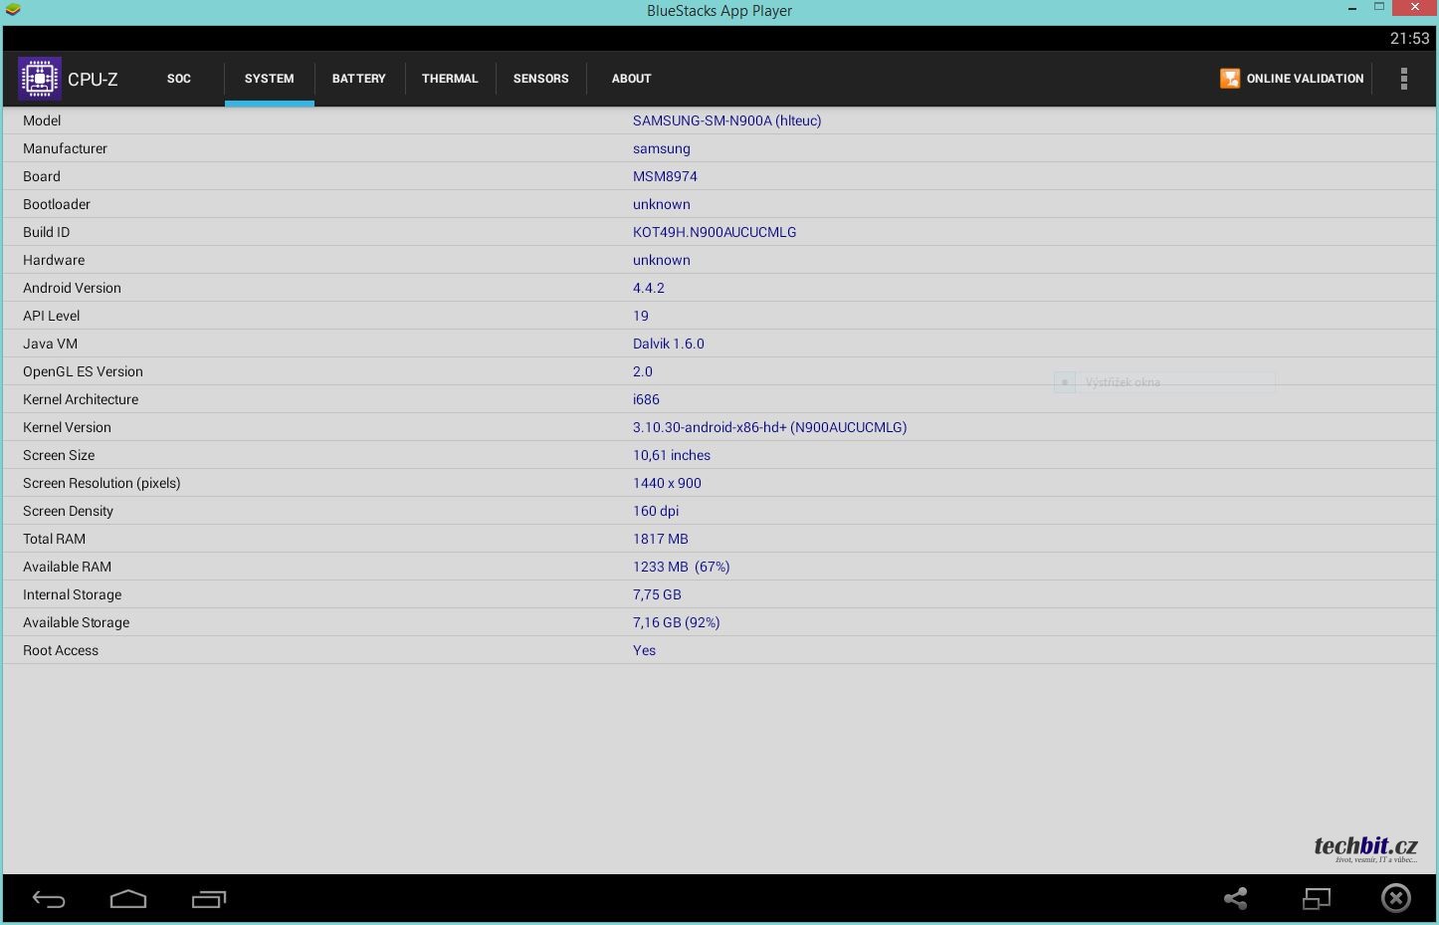Click the Manufacturer value samsung
The image size is (1439, 925).
662,148
